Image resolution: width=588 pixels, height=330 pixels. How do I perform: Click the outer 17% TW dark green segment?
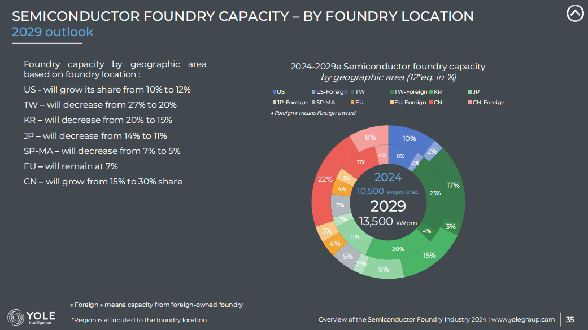click(452, 185)
